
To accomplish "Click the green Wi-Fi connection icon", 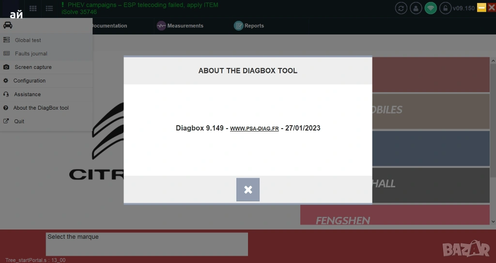I will [x=430, y=8].
